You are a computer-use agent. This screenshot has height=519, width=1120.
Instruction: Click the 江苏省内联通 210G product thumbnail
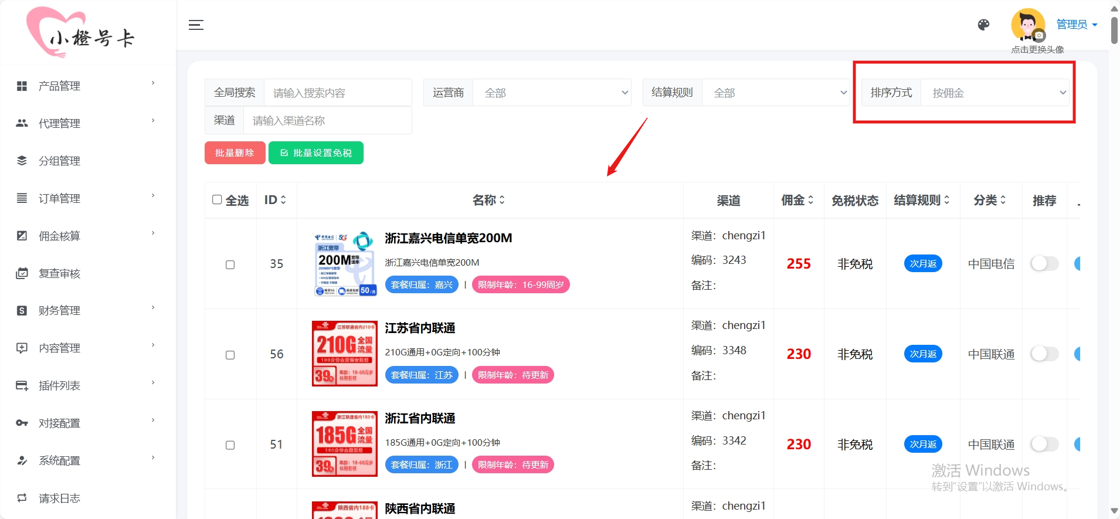click(x=345, y=354)
